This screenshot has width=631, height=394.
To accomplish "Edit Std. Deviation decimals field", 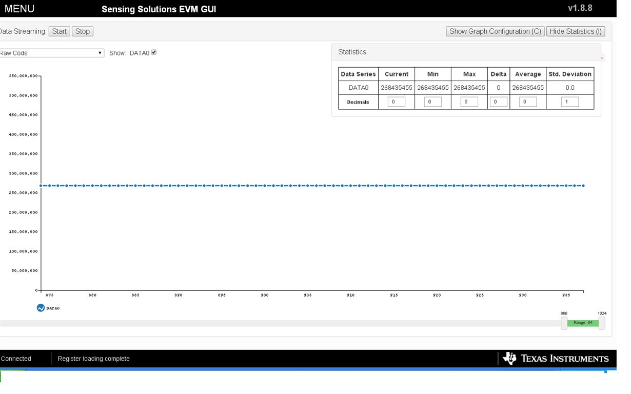I will coord(570,102).
